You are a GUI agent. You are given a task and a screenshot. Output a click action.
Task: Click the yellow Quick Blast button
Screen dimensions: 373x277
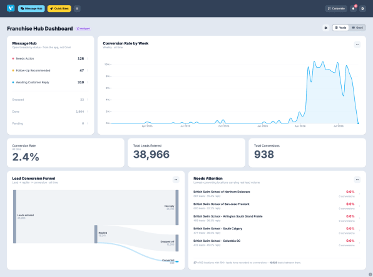[x=59, y=9]
